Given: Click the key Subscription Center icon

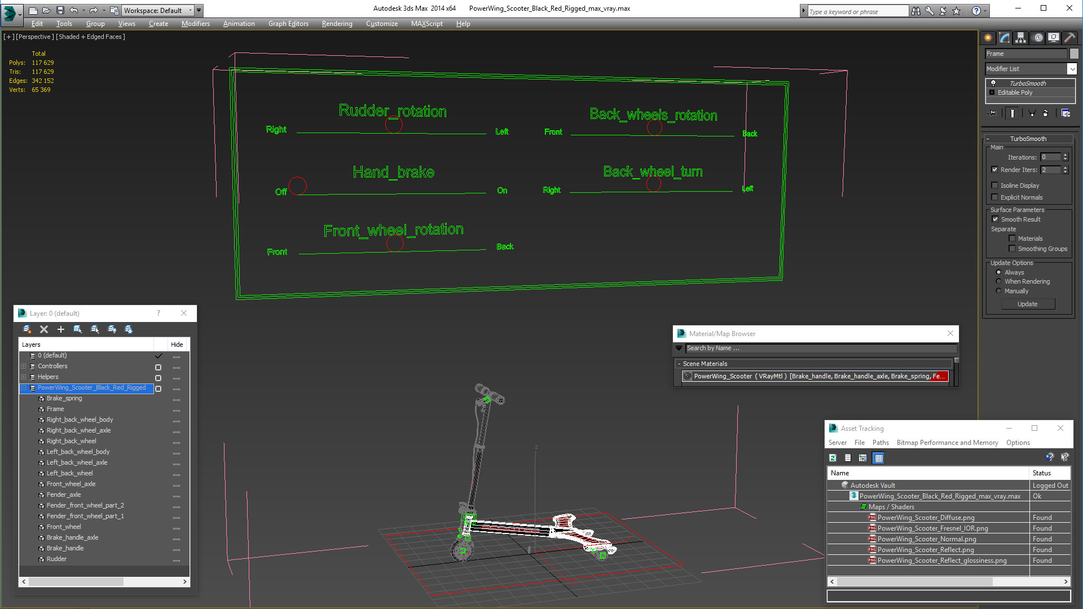Looking at the screenshot, I should coord(929,11).
